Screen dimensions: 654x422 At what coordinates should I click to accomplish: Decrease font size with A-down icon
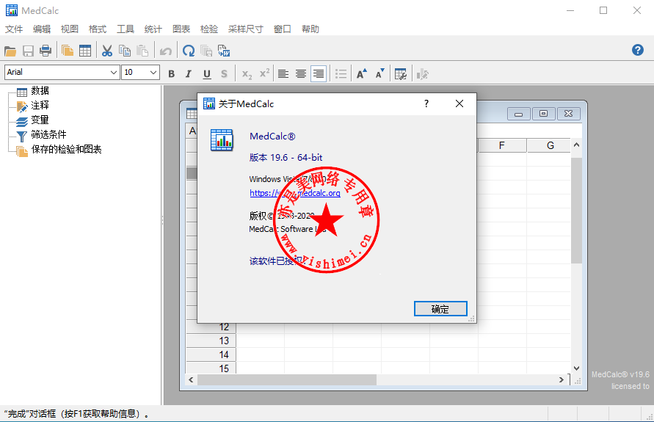pyautogui.click(x=379, y=74)
